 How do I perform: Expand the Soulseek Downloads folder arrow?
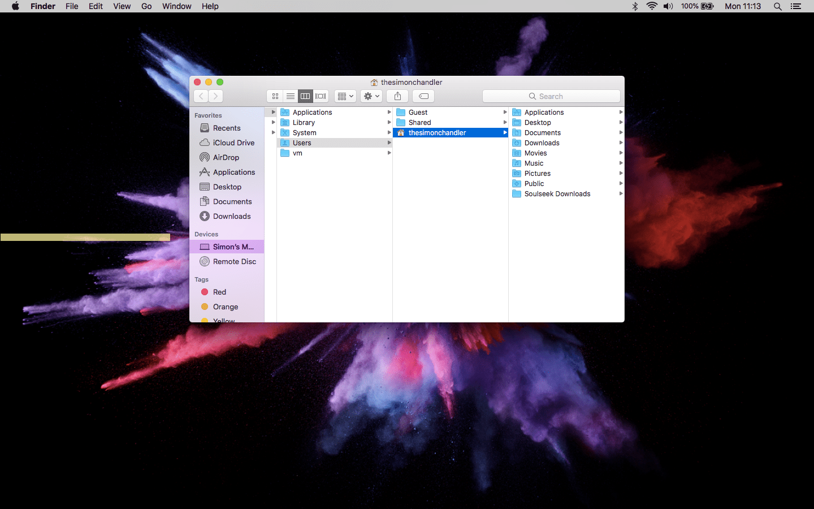[x=621, y=194]
